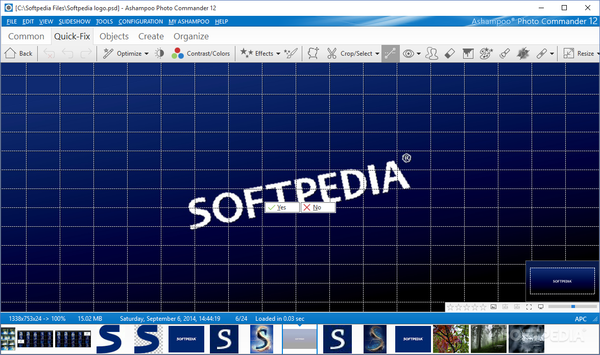
Task: Click the brightness half-sun icon
Action: [159, 54]
